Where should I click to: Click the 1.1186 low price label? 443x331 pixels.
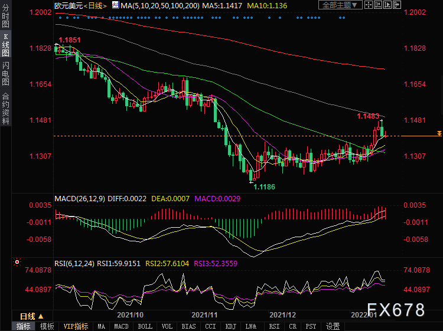tap(264, 187)
